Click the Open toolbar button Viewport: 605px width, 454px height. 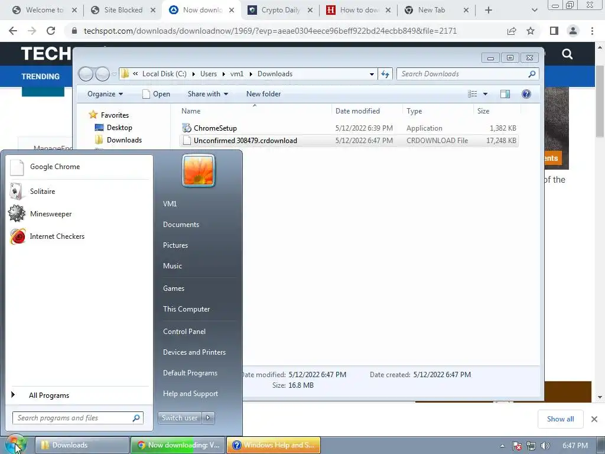click(156, 94)
